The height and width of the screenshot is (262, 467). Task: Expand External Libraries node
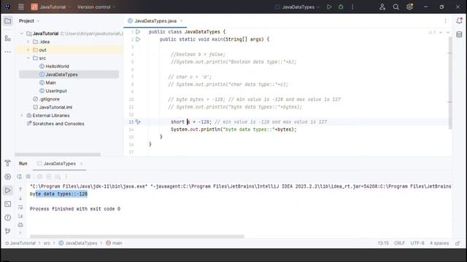(x=22, y=115)
